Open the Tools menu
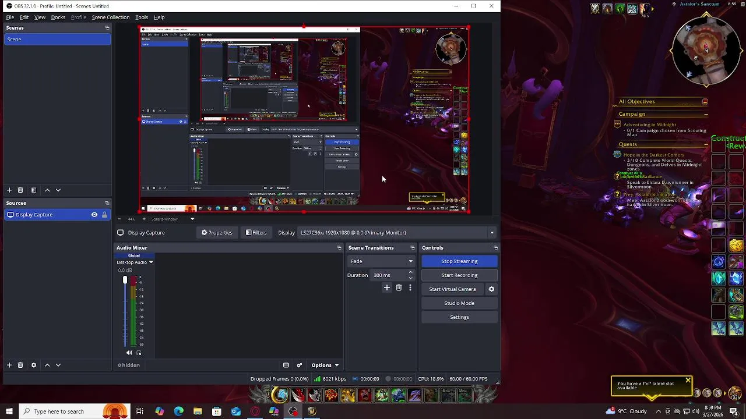The image size is (746, 419). click(142, 17)
